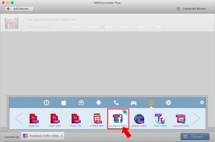This screenshot has height=142, width=215.
Task: Click the Add Movies button
Action: pos(19,9)
